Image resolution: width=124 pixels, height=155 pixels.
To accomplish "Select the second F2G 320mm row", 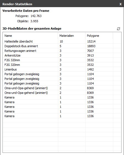I will tap(62, 65).
